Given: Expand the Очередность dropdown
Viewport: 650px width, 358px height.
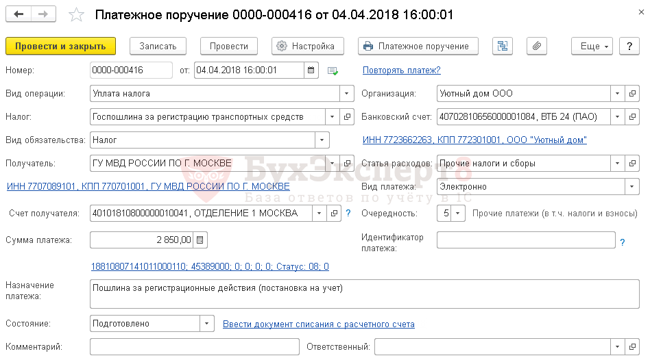Looking at the screenshot, I should pos(457,214).
